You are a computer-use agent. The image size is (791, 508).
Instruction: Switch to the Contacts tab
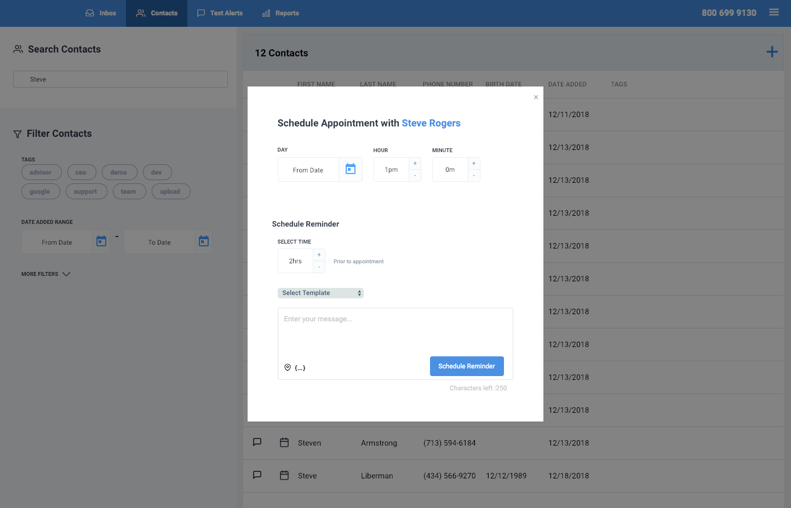(x=157, y=13)
